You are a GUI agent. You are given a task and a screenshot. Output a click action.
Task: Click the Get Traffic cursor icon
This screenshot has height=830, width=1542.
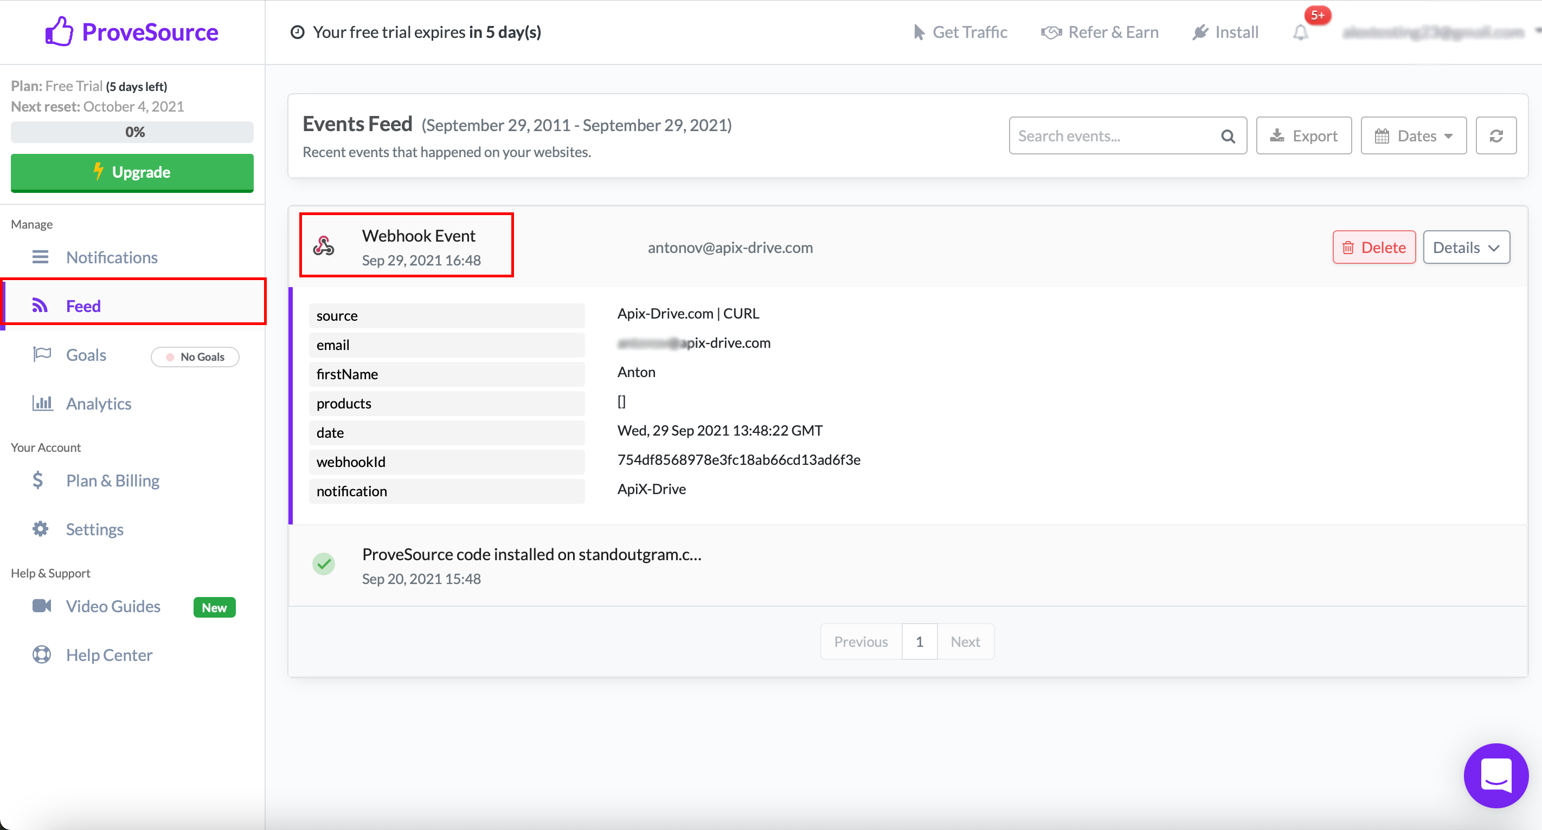(919, 33)
